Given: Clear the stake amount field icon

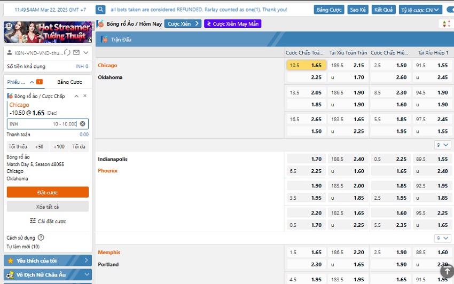Looking at the screenshot, I should (82, 124).
